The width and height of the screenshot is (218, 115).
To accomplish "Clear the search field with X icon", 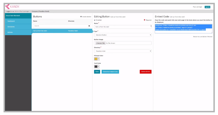I will (89, 26).
